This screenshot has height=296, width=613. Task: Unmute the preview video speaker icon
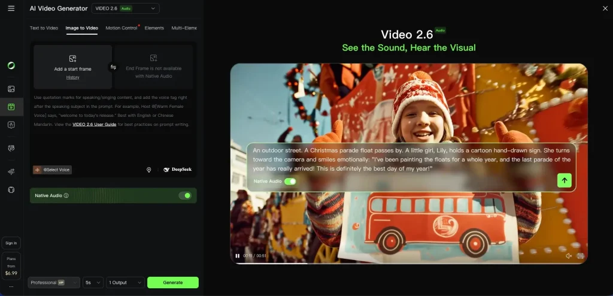[569, 256]
